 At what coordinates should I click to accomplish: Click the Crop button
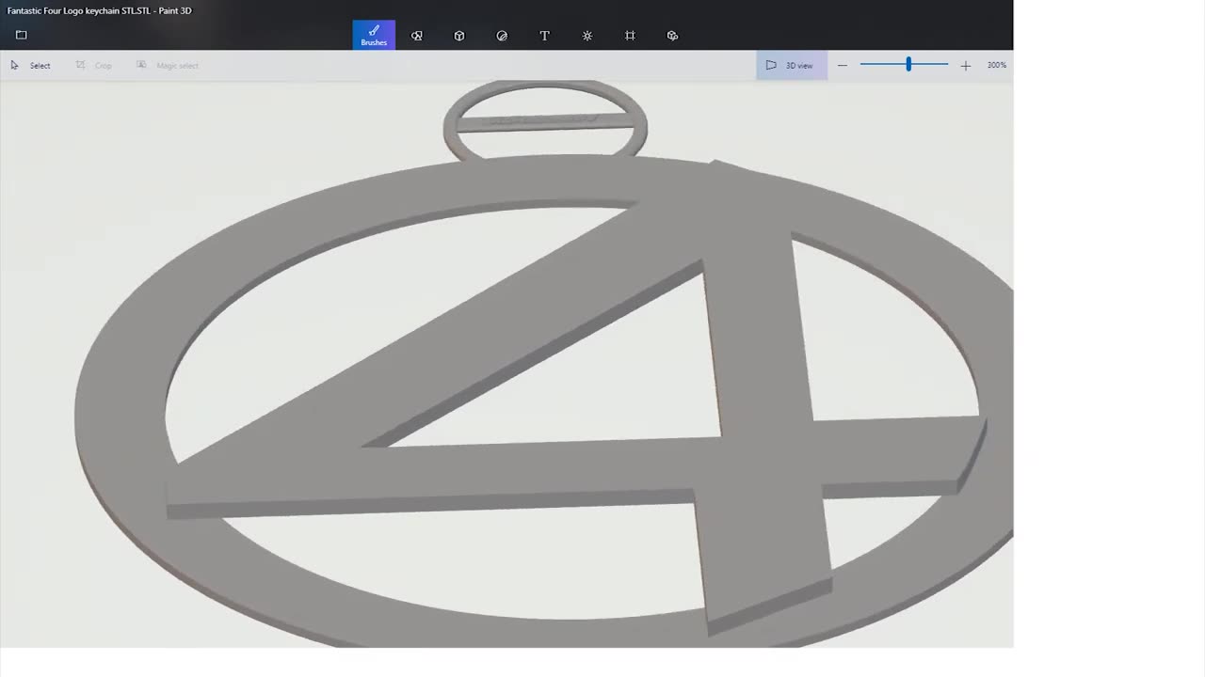tap(94, 65)
